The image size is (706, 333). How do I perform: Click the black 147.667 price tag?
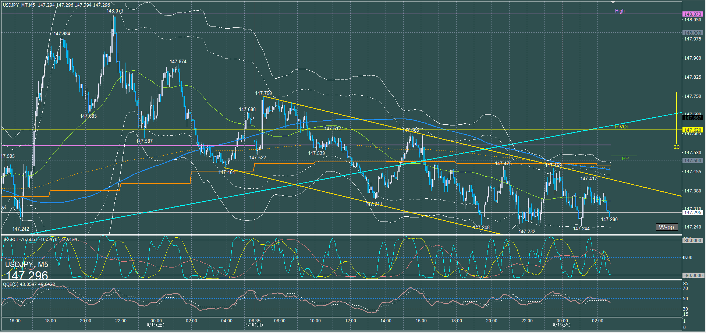[692, 118]
